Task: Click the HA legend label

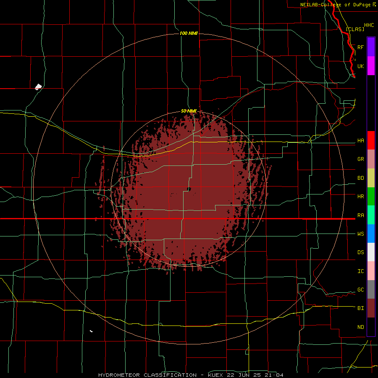Action: click(x=360, y=141)
